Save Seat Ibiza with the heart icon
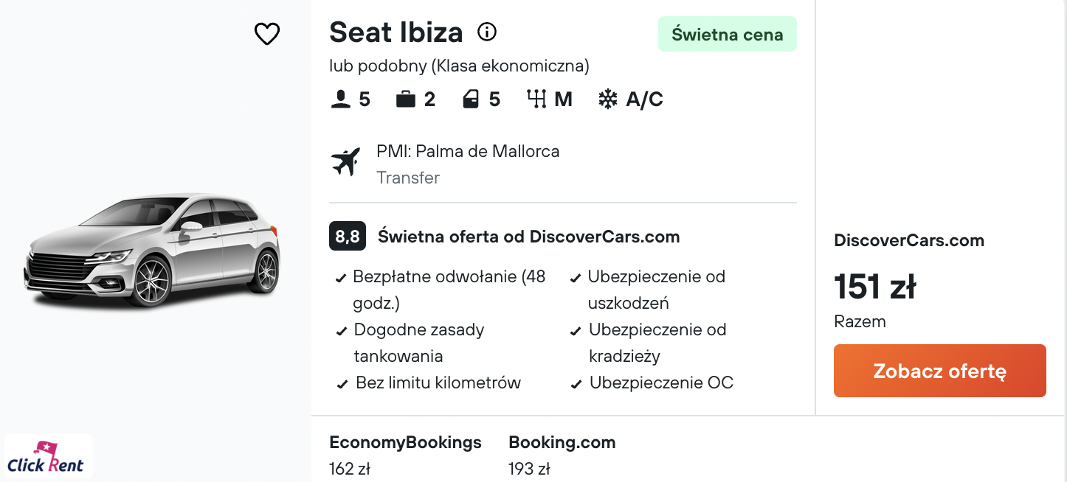1067x482 pixels. 267,34
